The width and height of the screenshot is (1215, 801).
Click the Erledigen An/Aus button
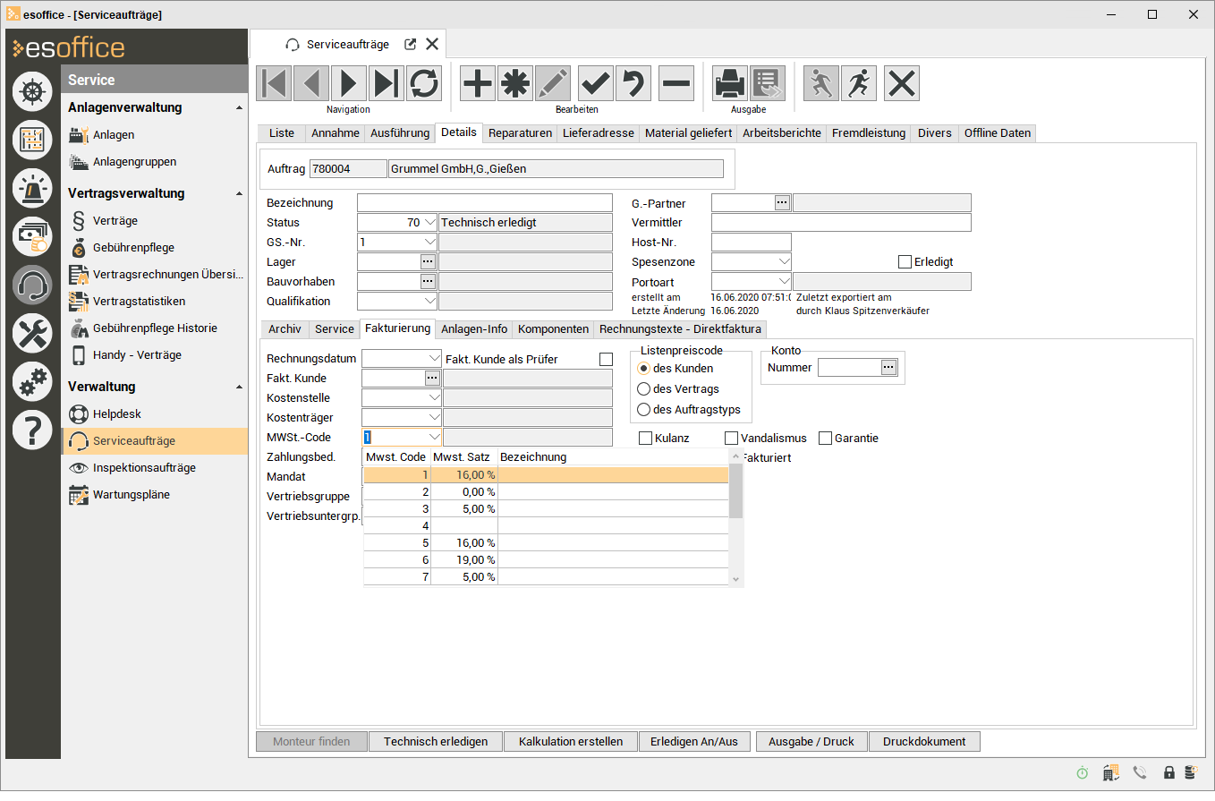click(694, 741)
